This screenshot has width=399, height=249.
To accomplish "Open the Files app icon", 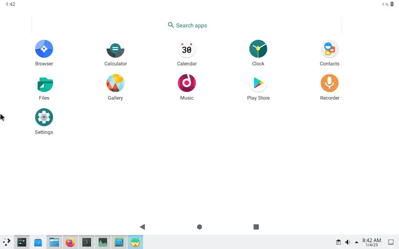I will [44, 83].
